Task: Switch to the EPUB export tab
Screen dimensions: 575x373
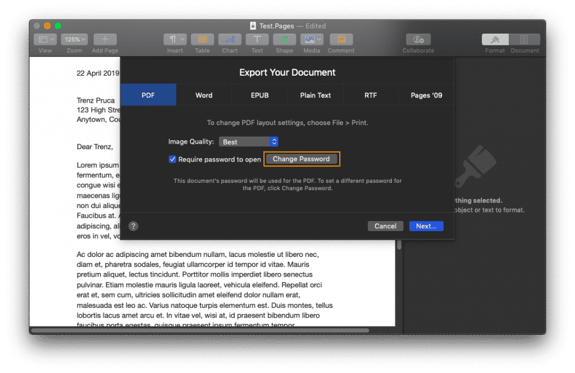Action: click(259, 95)
